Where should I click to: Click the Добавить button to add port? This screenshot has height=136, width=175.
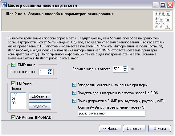coord(40,96)
